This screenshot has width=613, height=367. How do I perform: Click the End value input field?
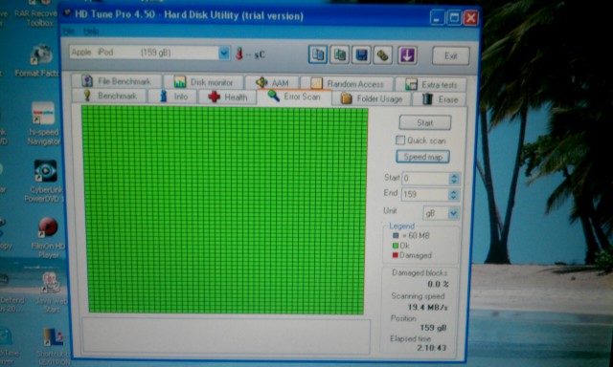(x=425, y=194)
